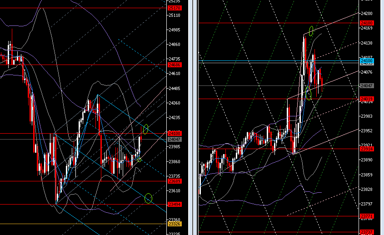This screenshot has height=235, width=384.
Task: Click the 23610 axis price in left chart
Action: pyautogui.click(x=175, y=190)
